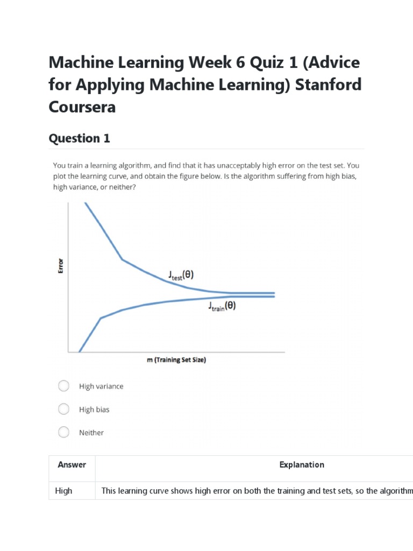Click the "Neither" answer label text

click(91, 433)
